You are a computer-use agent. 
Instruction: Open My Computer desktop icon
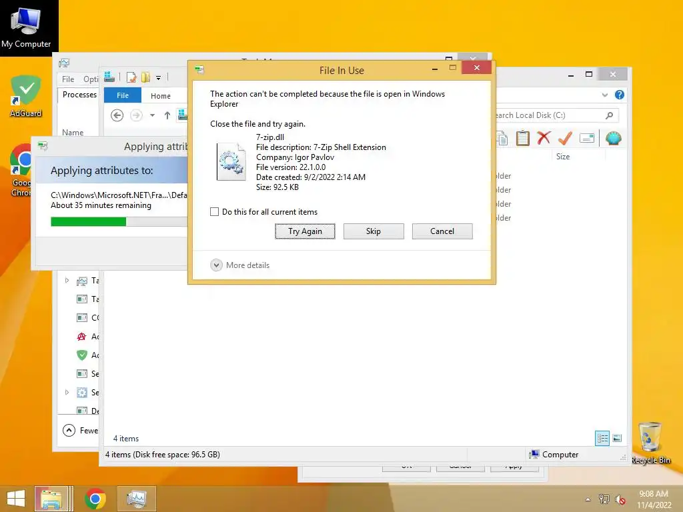26,28
